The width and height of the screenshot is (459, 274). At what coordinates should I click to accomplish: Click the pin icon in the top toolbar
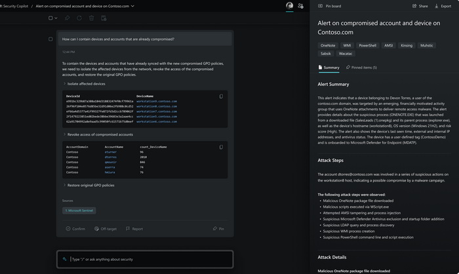click(x=66, y=18)
